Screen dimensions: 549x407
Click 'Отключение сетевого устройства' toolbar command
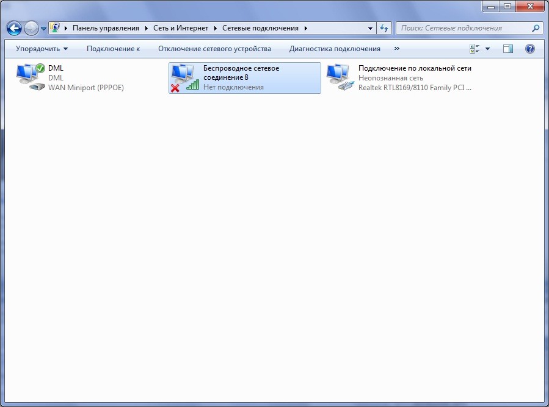[214, 49]
